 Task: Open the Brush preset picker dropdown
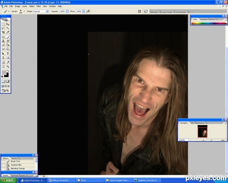(24, 11)
